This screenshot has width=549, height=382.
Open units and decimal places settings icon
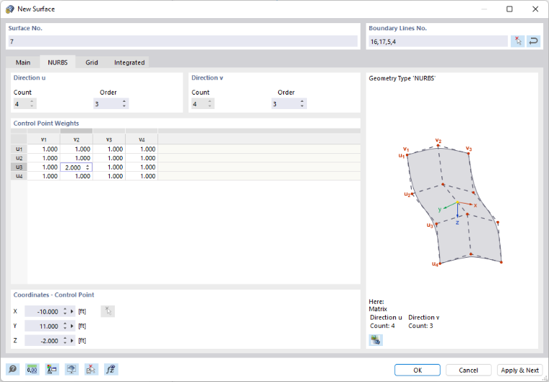33,370
